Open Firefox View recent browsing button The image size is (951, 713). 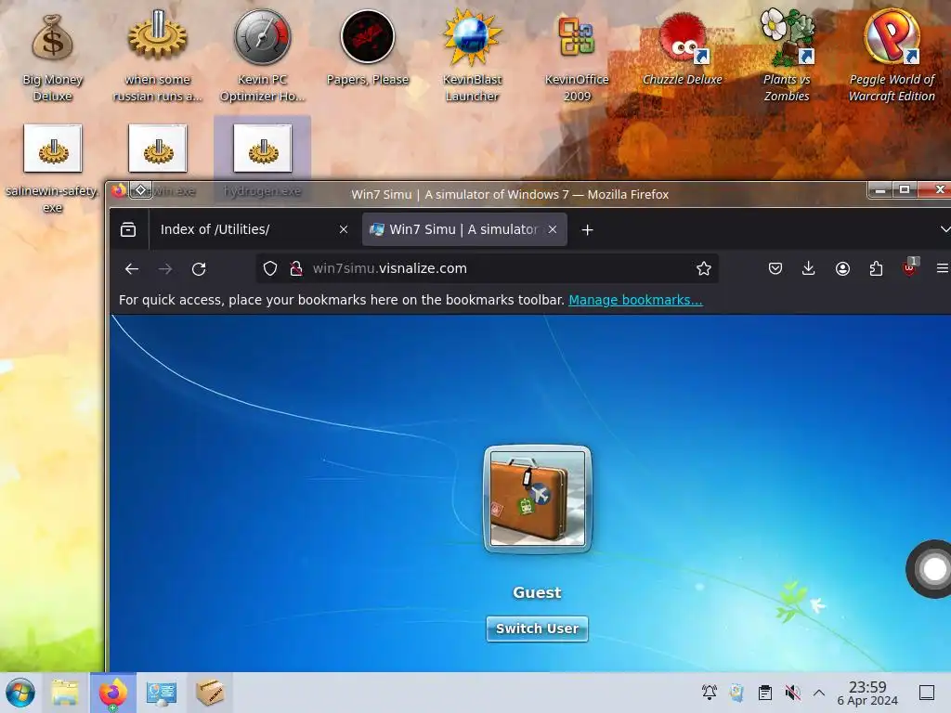point(128,230)
